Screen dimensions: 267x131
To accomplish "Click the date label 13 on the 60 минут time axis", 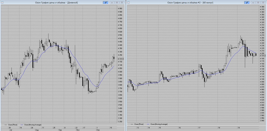I will pyautogui.click(x=138, y=128).
